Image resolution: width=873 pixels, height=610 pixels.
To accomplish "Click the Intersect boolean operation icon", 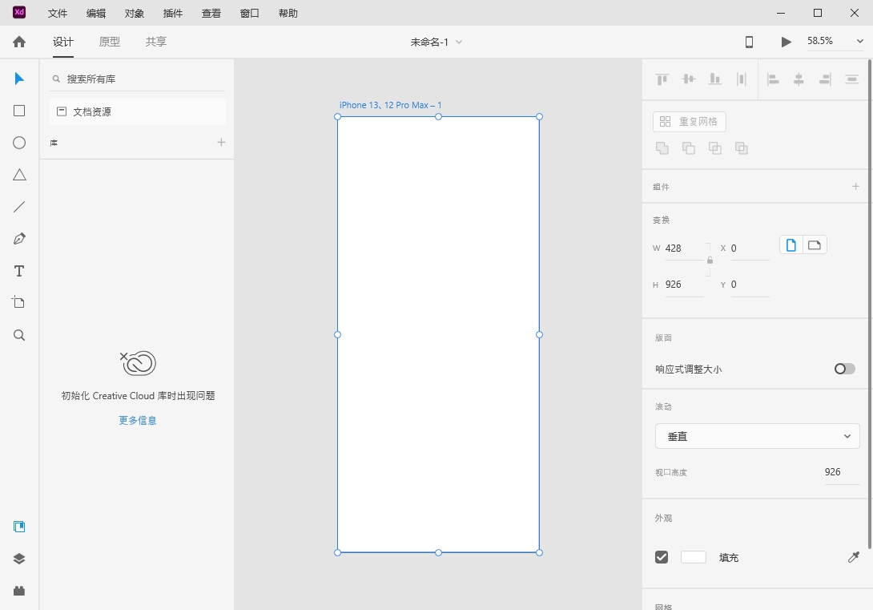I will tap(715, 147).
